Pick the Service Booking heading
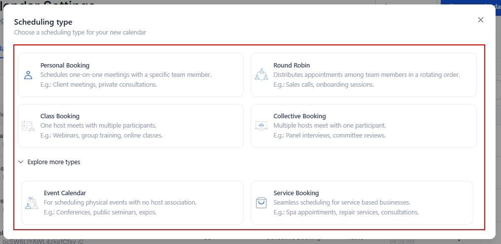 pyautogui.click(x=296, y=193)
